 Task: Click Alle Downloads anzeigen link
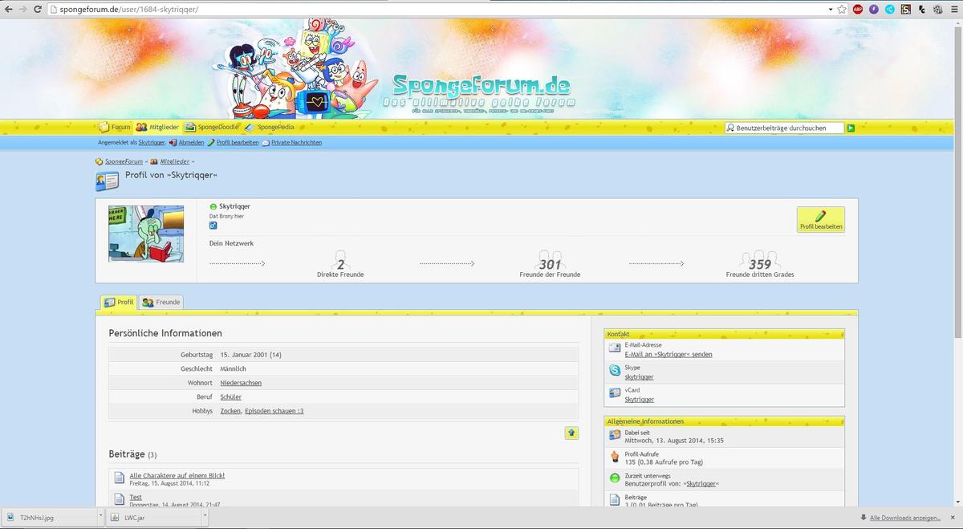(904, 518)
